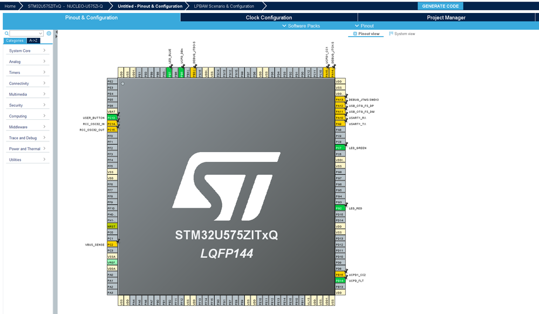Select pin PB15 on the chip
This screenshot has width=539, height=314.
click(x=340, y=275)
